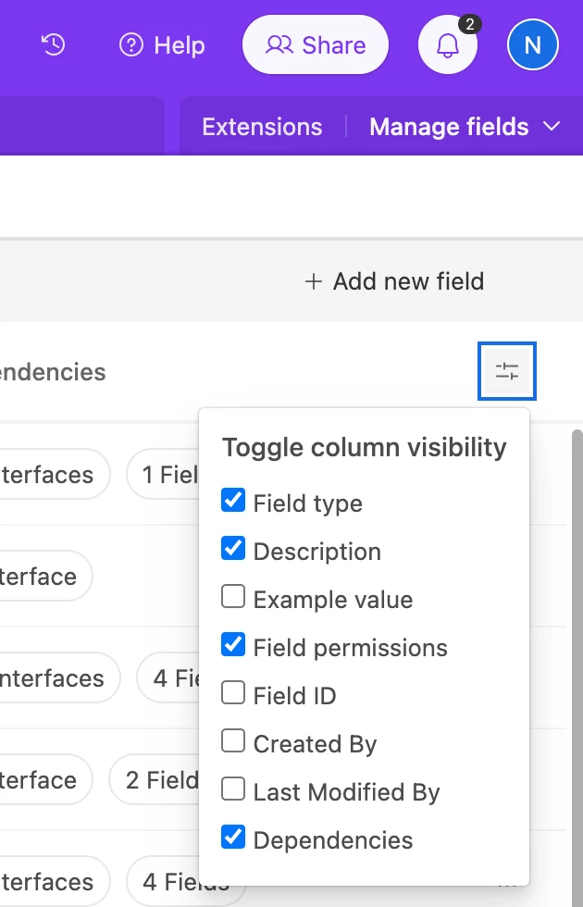Click the Help question mark icon
Screen dimensions: 583x907
tap(131, 44)
